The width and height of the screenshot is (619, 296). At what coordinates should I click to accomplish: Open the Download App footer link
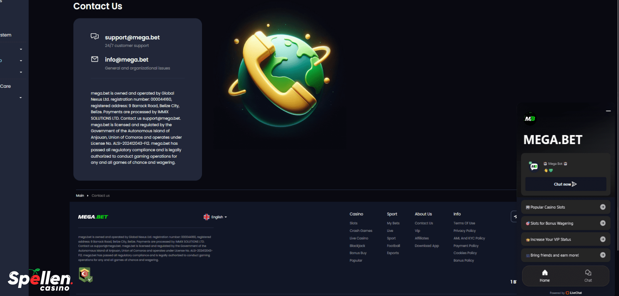[427, 246]
